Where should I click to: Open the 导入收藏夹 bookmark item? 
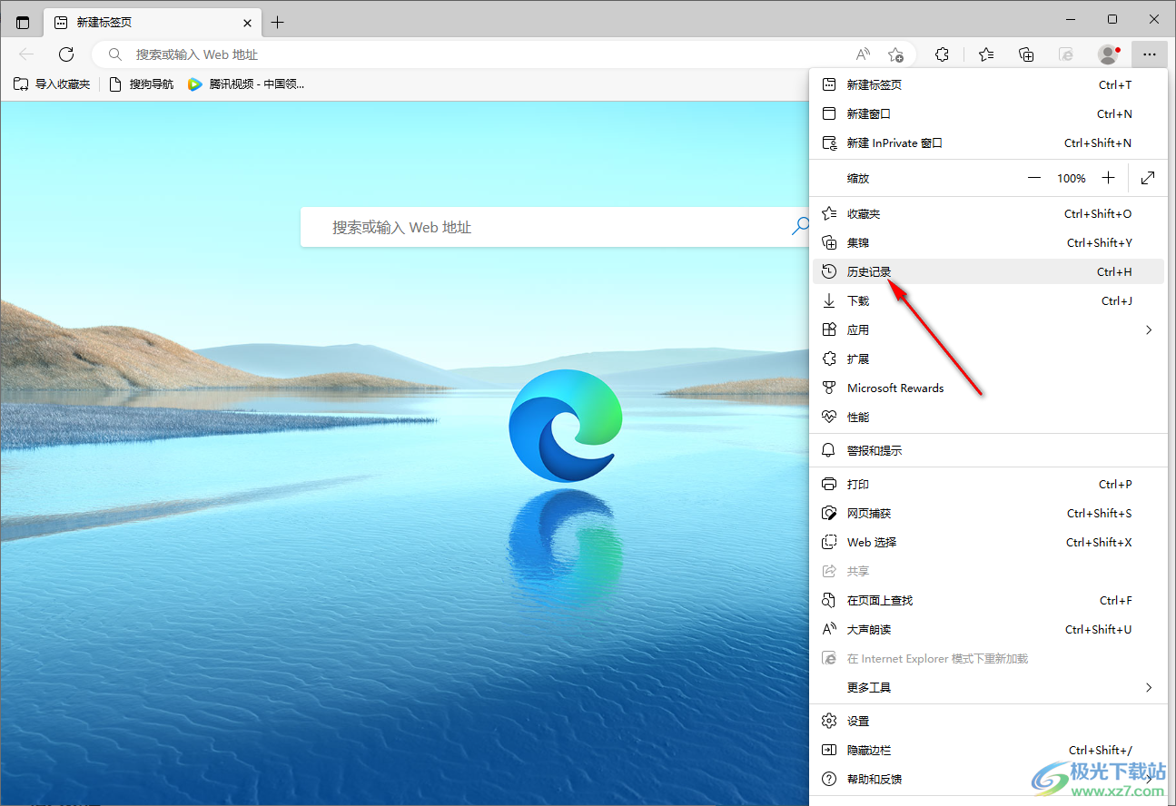tap(52, 84)
